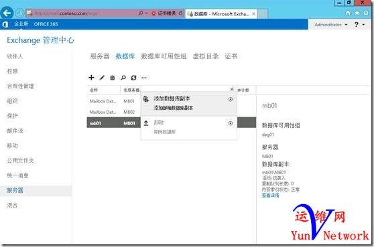Click the trash delete icon

tap(113, 78)
